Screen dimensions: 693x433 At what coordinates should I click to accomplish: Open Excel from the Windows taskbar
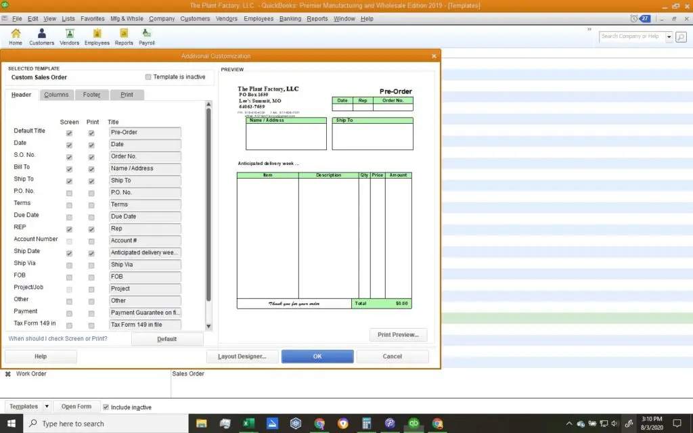click(249, 424)
